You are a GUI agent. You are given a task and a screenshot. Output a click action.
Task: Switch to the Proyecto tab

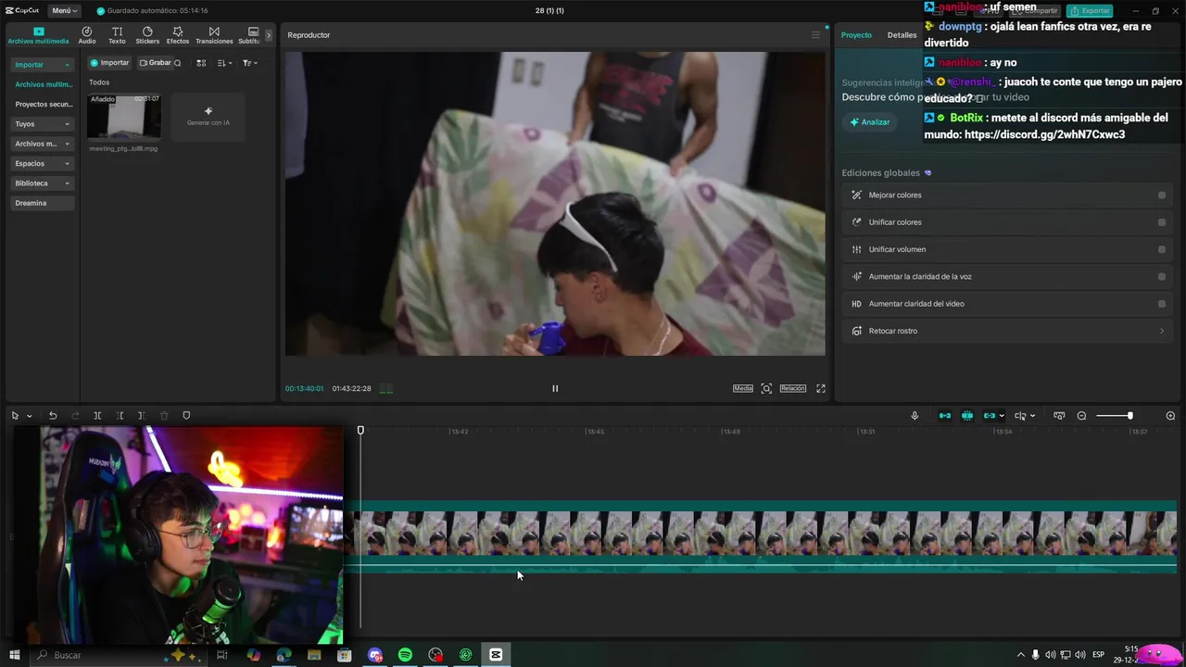click(x=856, y=35)
